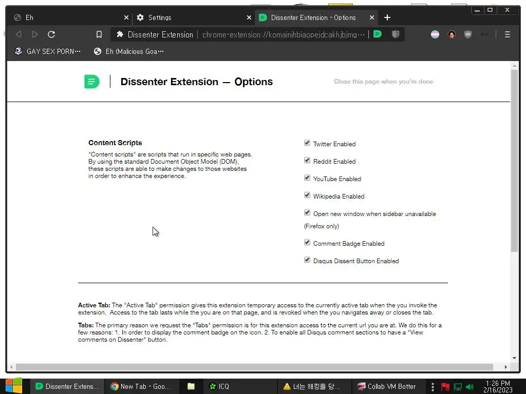Click the horizontal scrollbar left arrow

coord(11,367)
